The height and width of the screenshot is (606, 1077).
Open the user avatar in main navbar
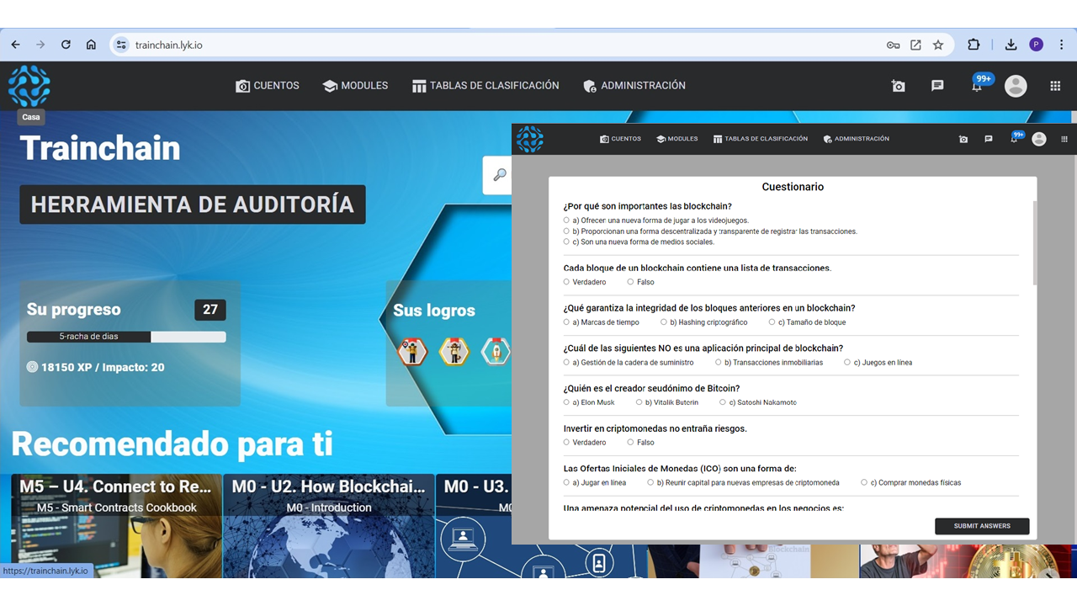(x=1016, y=86)
